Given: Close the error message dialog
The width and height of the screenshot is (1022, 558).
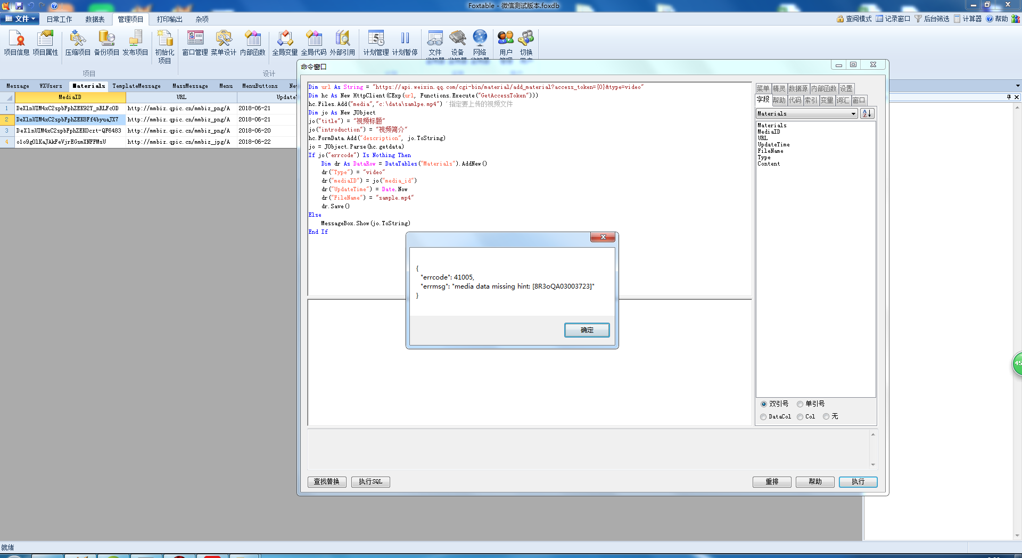Looking at the screenshot, I should [x=603, y=237].
